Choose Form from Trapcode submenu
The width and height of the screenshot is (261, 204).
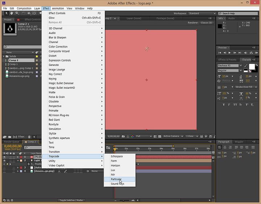(x=120, y=161)
